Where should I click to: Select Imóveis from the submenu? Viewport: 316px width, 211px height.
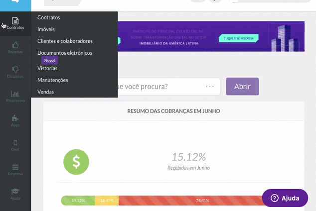pos(46,29)
